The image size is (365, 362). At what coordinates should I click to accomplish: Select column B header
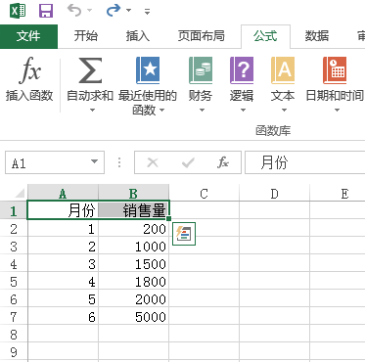[x=133, y=194]
